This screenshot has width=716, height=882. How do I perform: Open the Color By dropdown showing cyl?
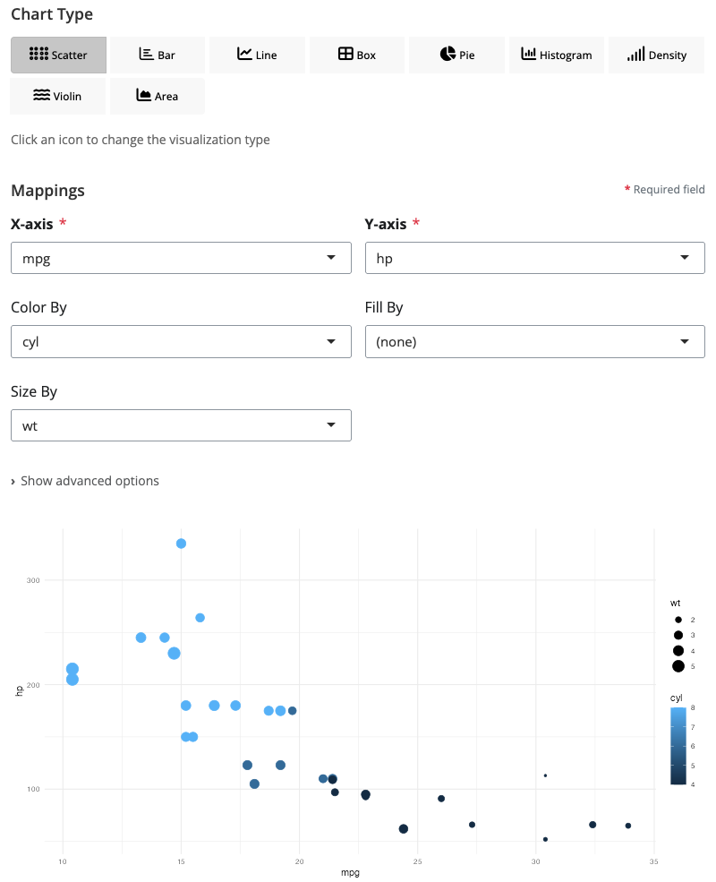(181, 341)
